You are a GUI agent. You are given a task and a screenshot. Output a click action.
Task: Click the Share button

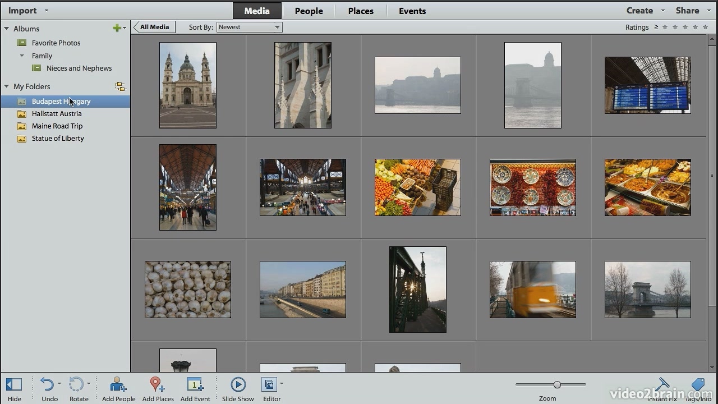(687, 11)
